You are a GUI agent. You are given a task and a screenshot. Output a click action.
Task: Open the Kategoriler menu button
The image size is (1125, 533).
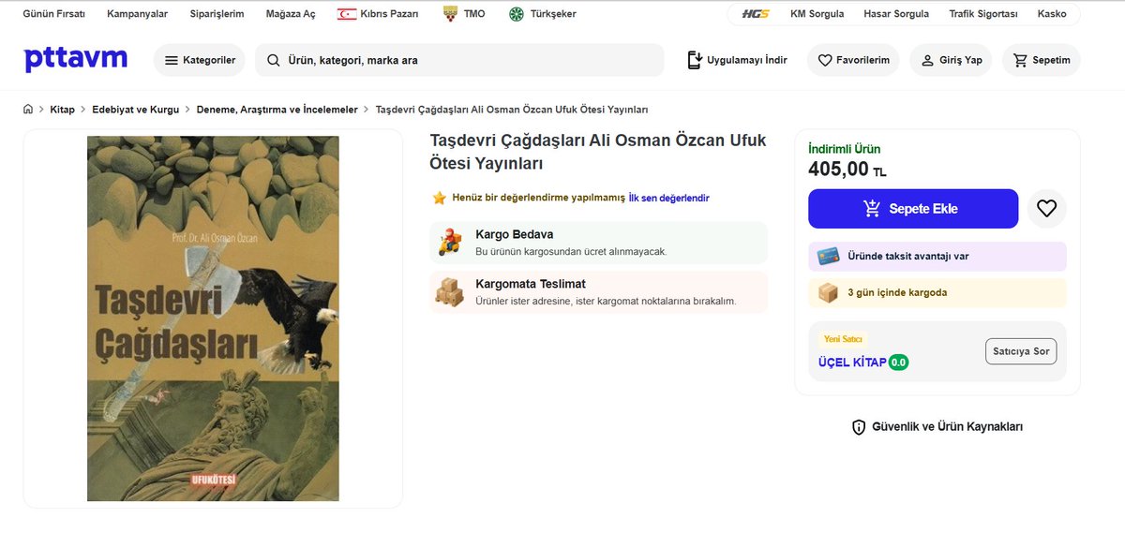(x=200, y=60)
